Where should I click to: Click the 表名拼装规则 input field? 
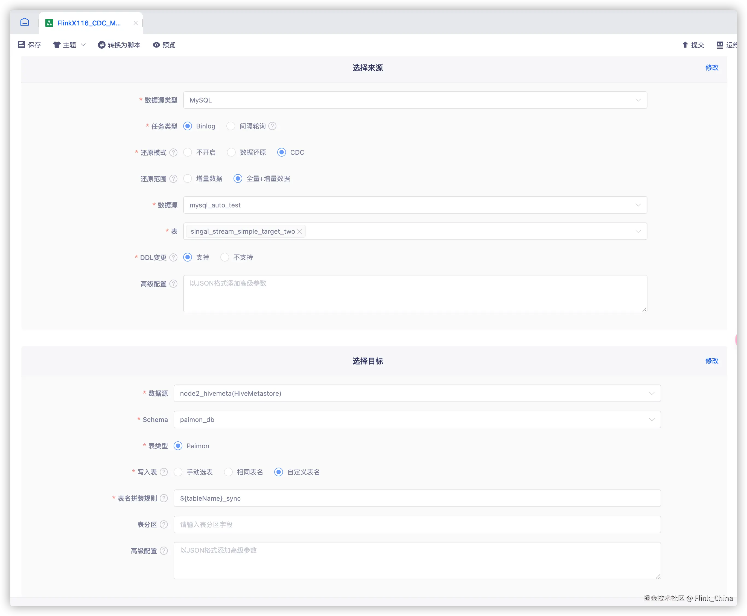coord(417,498)
